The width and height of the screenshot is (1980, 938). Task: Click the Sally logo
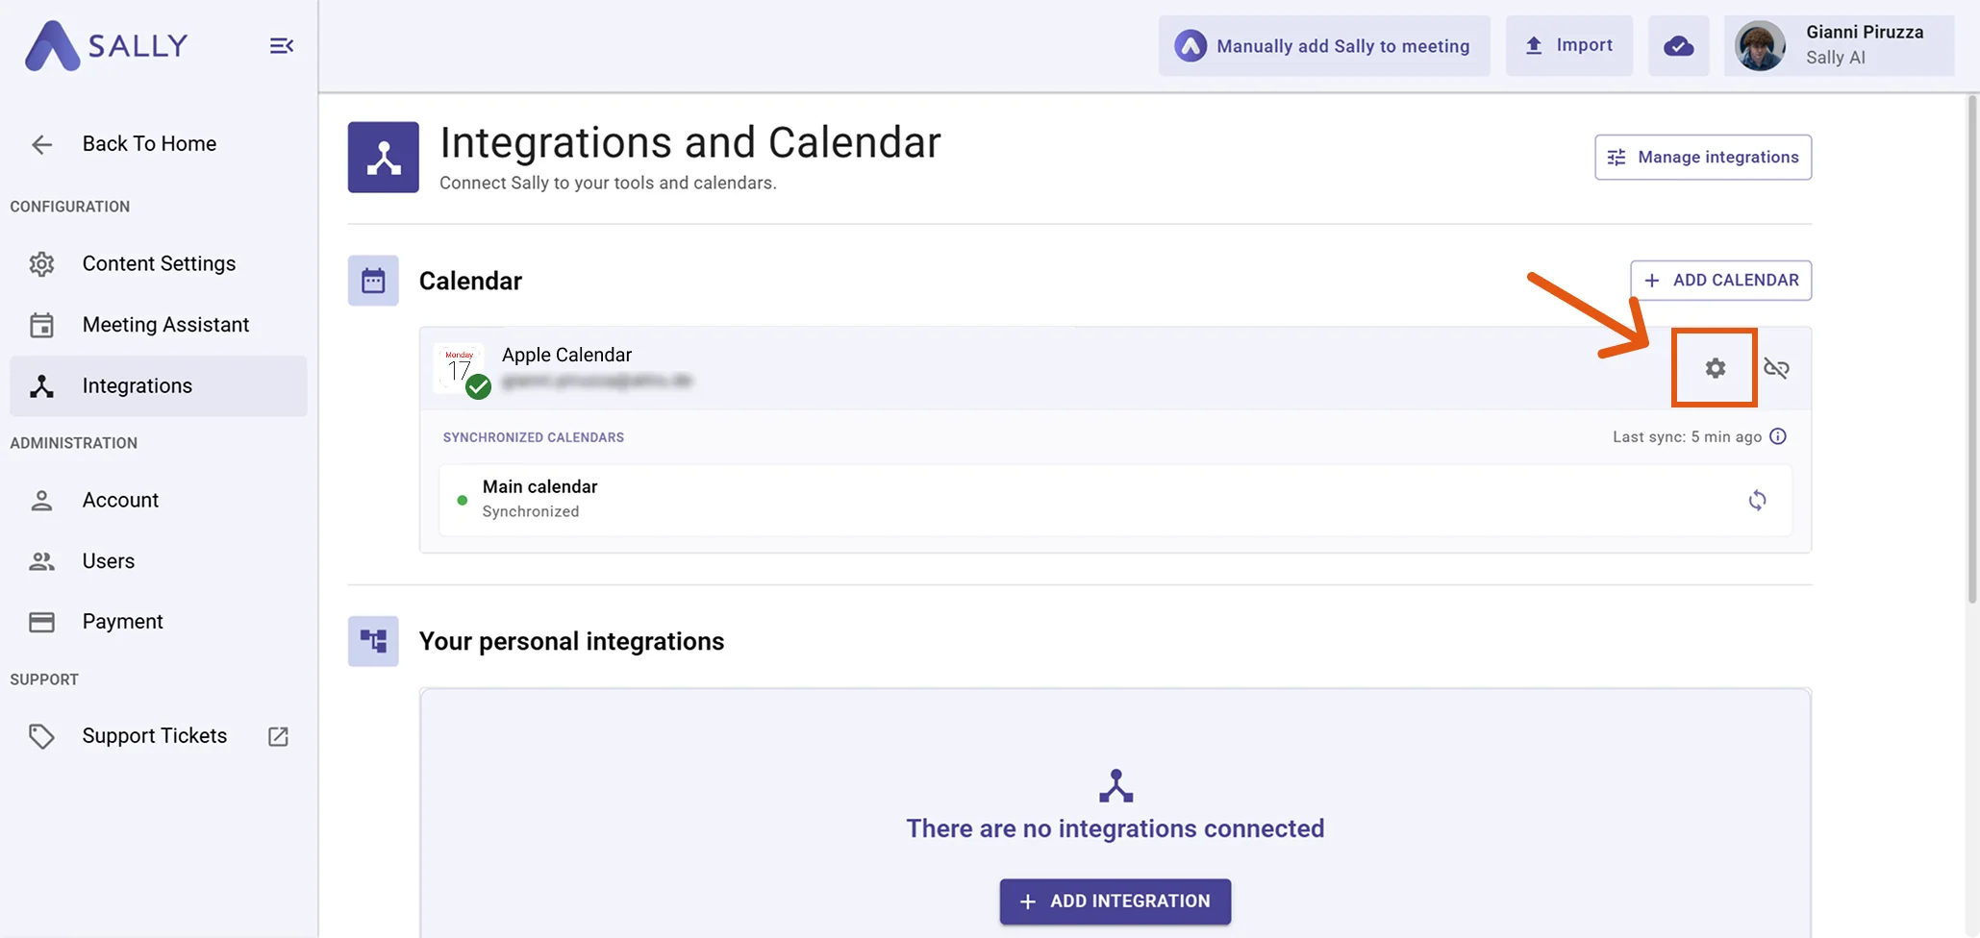click(106, 45)
